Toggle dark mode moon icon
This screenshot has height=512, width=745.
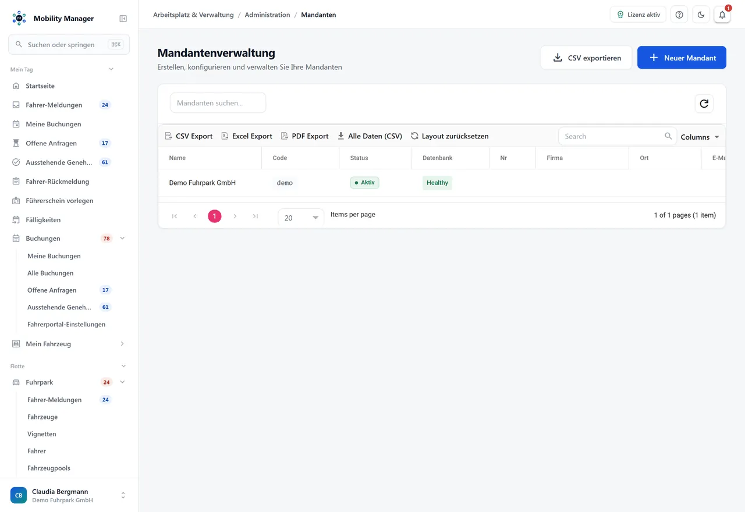[701, 15]
